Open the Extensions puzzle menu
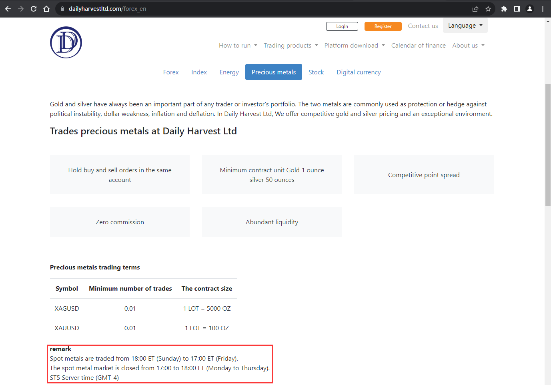The height and width of the screenshot is (385, 551). tap(504, 9)
